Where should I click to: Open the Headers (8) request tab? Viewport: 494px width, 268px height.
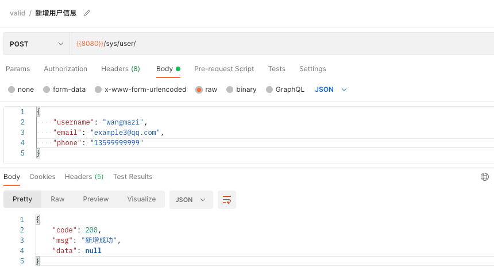point(121,69)
